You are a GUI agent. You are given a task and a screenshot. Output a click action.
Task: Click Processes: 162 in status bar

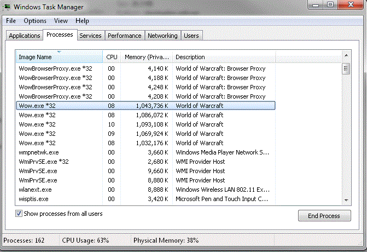[x=24, y=240]
